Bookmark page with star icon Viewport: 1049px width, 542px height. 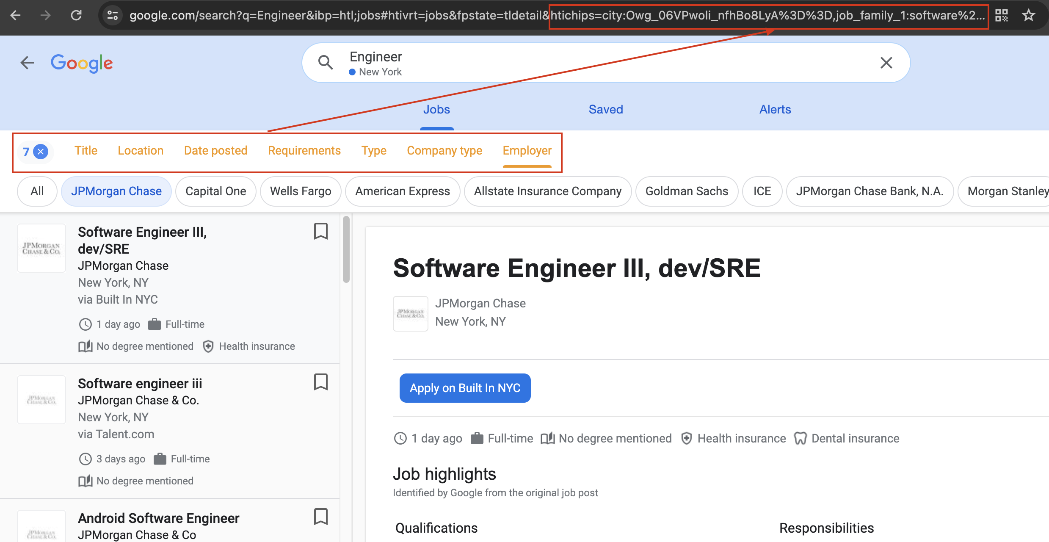point(1028,16)
